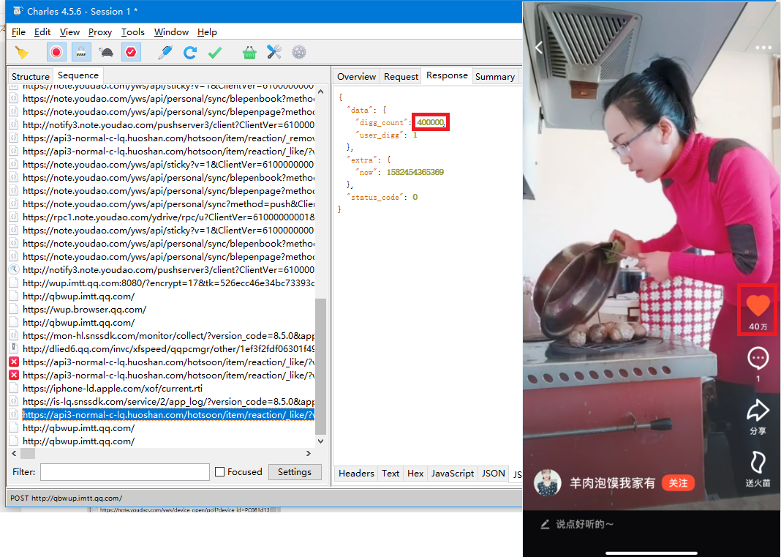Image resolution: width=781 pixels, height=557 pixels.
Task: Switch to the Structure tab
Action: tap(31, 76)
